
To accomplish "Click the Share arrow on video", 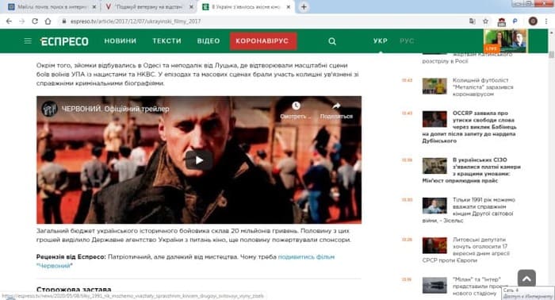I will point(336,106).
